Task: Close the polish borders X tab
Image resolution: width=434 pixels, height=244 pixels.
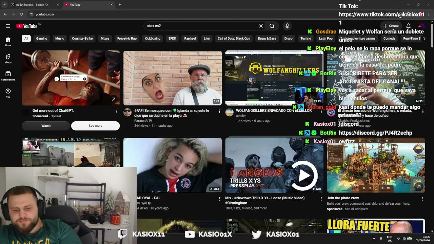Action: coord(58,5)
